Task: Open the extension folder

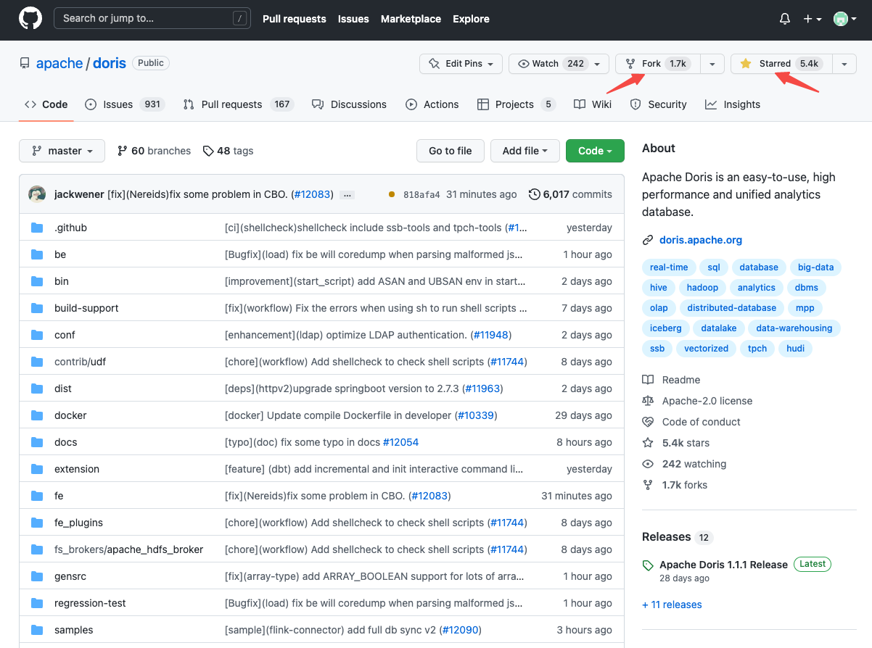Action: (77, 469)
